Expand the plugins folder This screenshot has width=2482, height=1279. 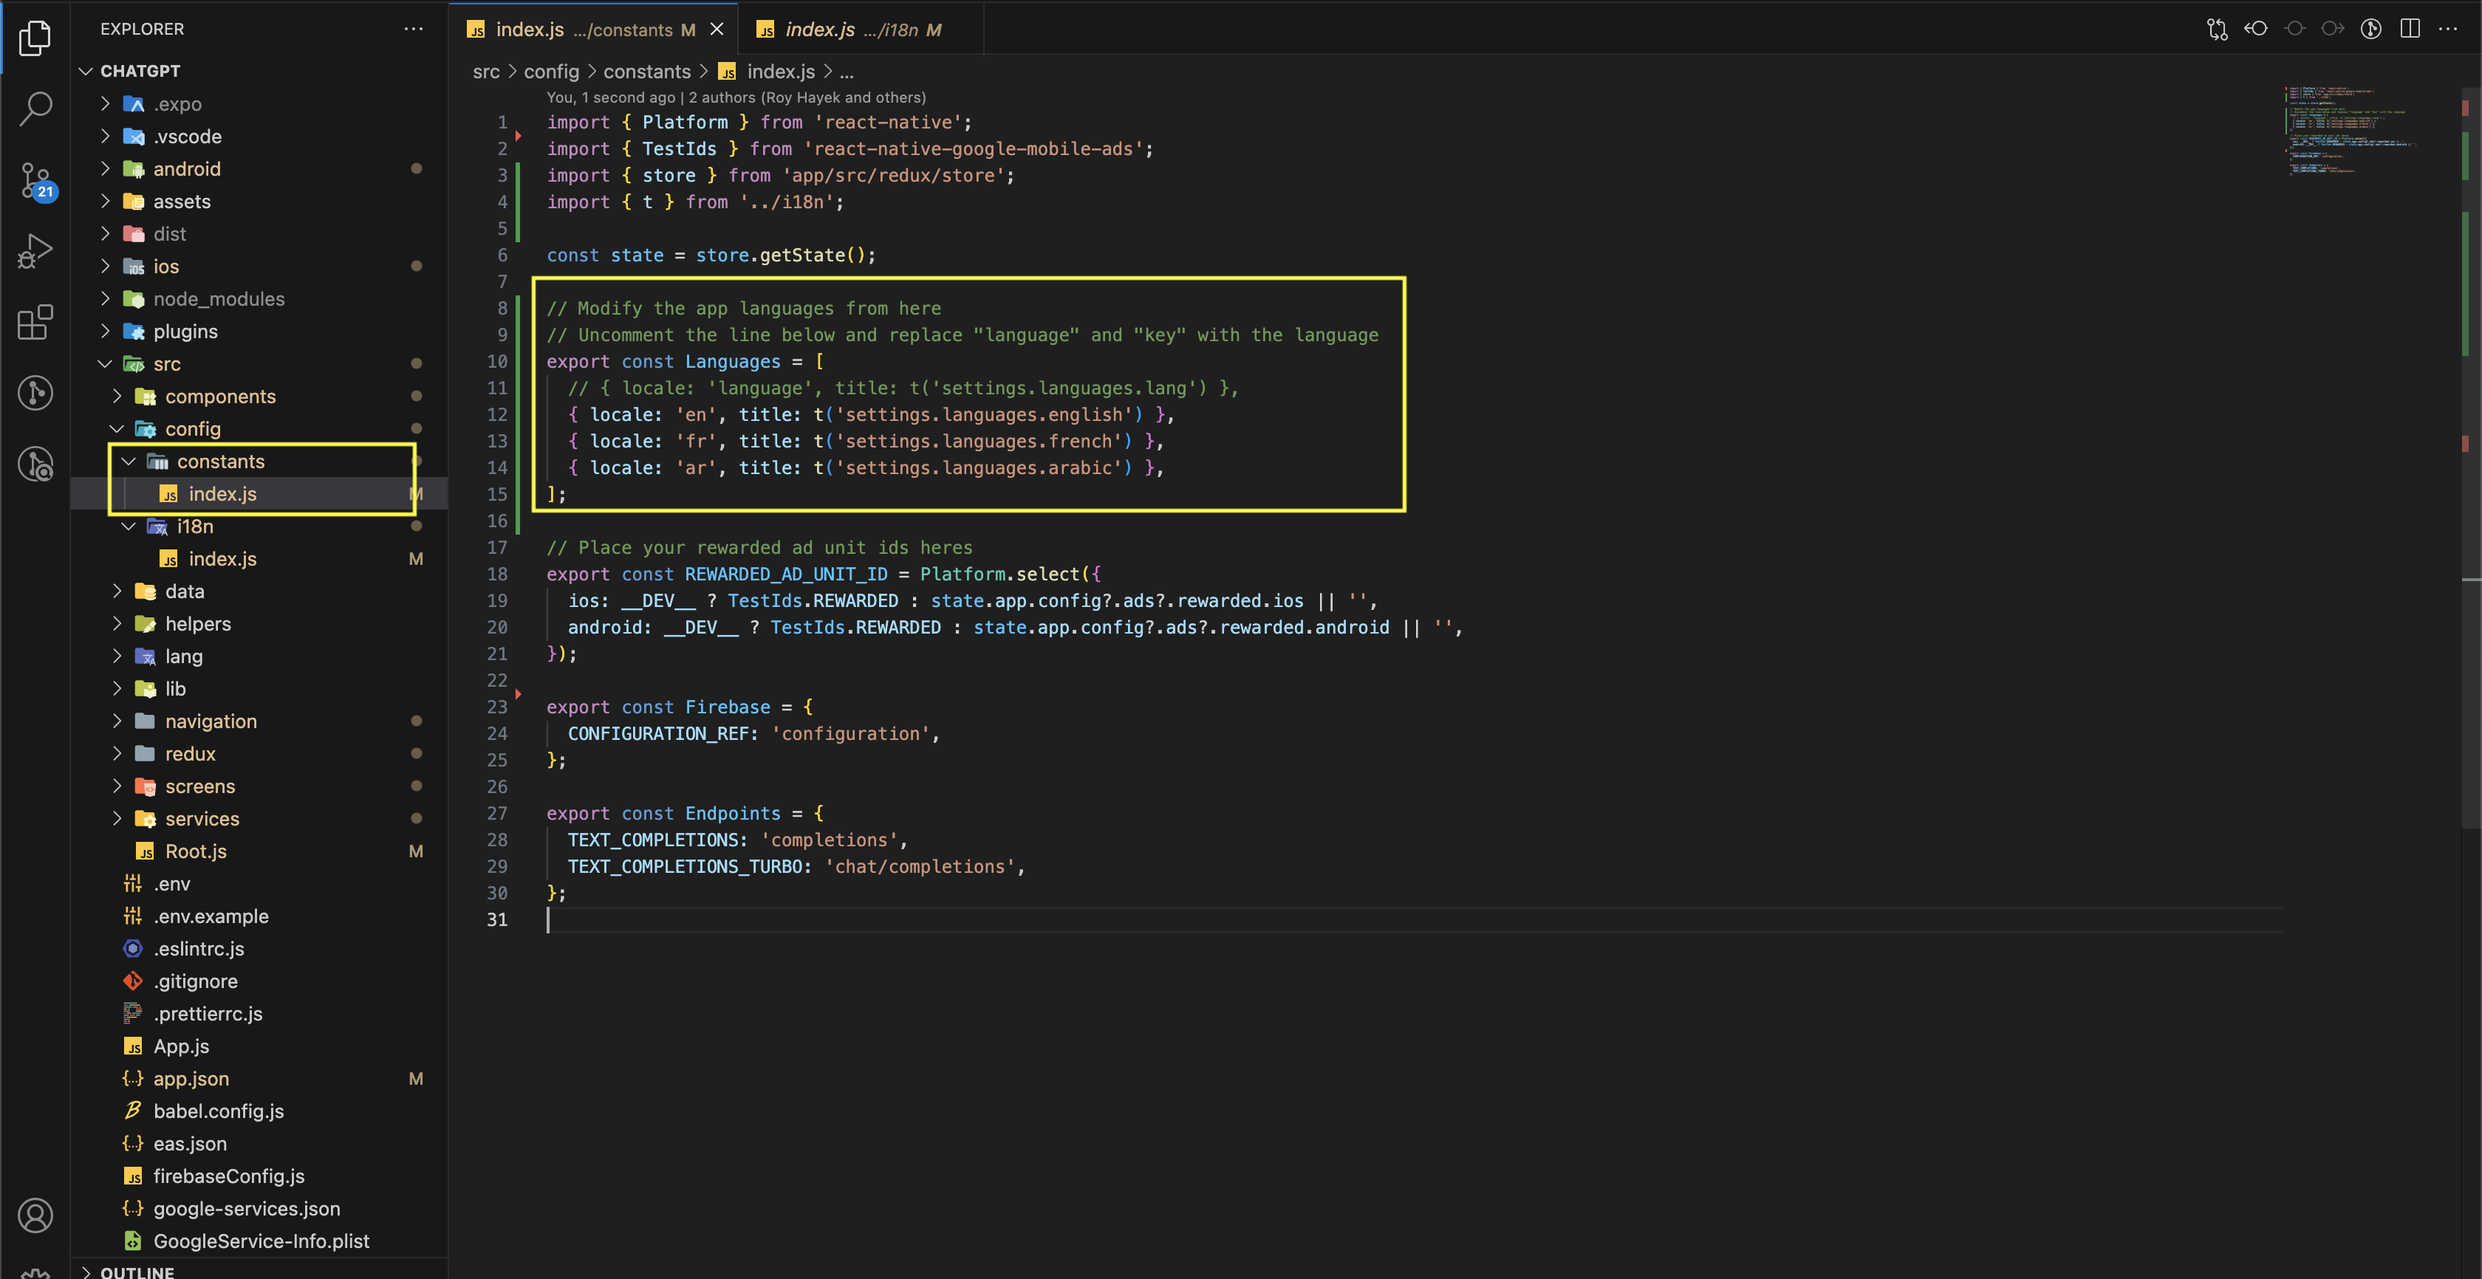260,332
